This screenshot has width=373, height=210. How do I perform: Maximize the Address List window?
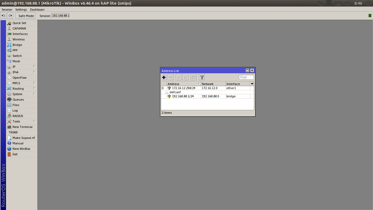coord(248,71)
